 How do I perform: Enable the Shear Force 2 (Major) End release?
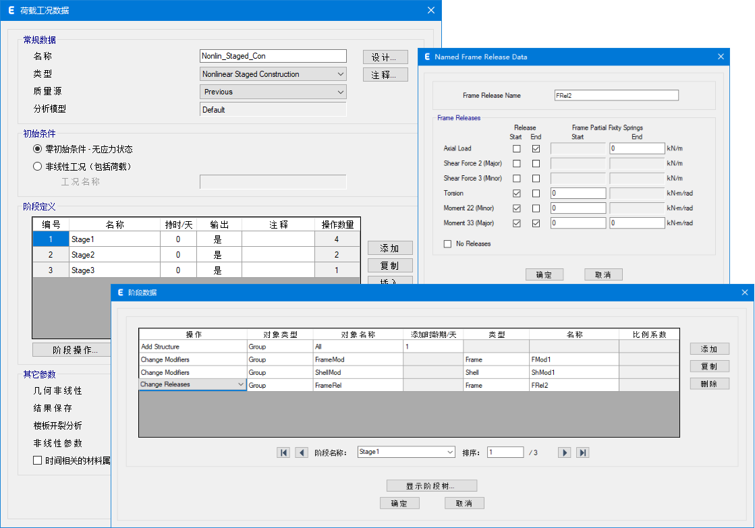pos(536,164)
